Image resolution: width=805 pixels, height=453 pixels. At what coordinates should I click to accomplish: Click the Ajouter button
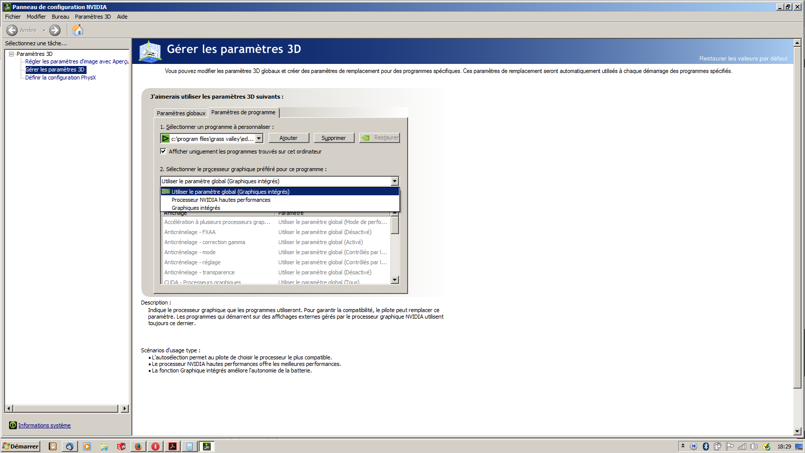288,138
